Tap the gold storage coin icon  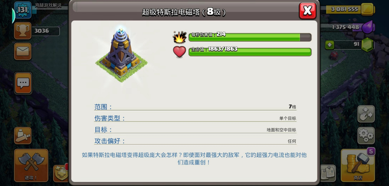(x=368, y=9)
